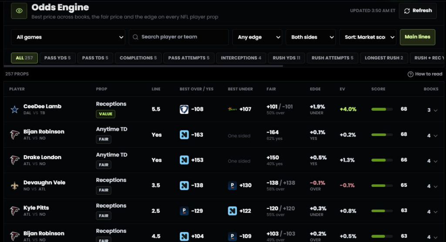The height and width of the screenshot is (242, 446).
Task: Click the refresh arrows icon
Action: [x=407, y=11]
